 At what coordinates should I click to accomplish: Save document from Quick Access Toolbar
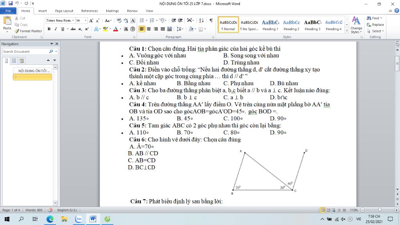pyautogui.click(x=11, y=3)
